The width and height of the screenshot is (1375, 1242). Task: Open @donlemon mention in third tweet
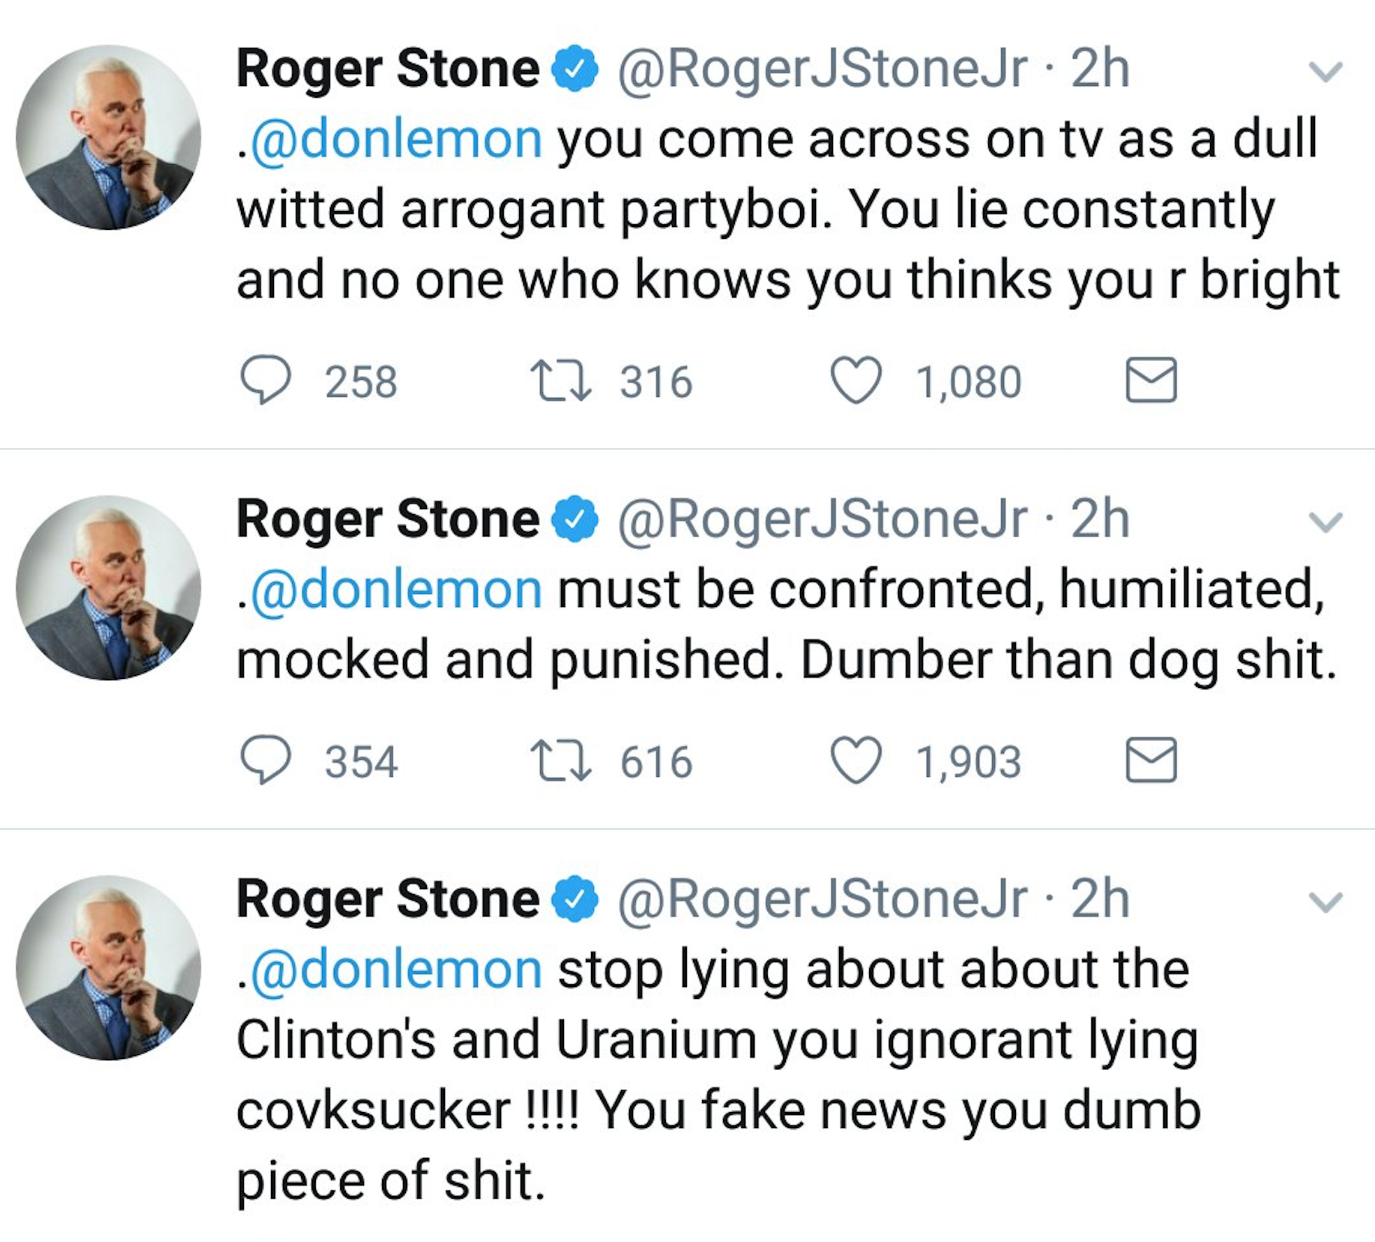click(395, 970)
